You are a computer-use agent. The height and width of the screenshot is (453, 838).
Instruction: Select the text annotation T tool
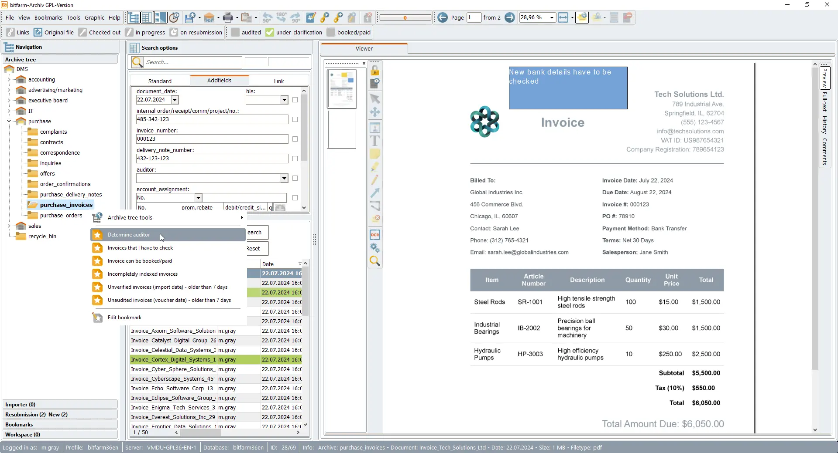tap(375, 141)
